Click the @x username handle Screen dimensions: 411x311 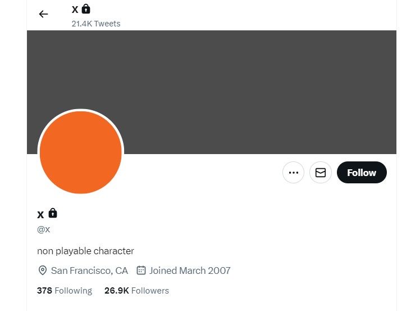[44, 229]
